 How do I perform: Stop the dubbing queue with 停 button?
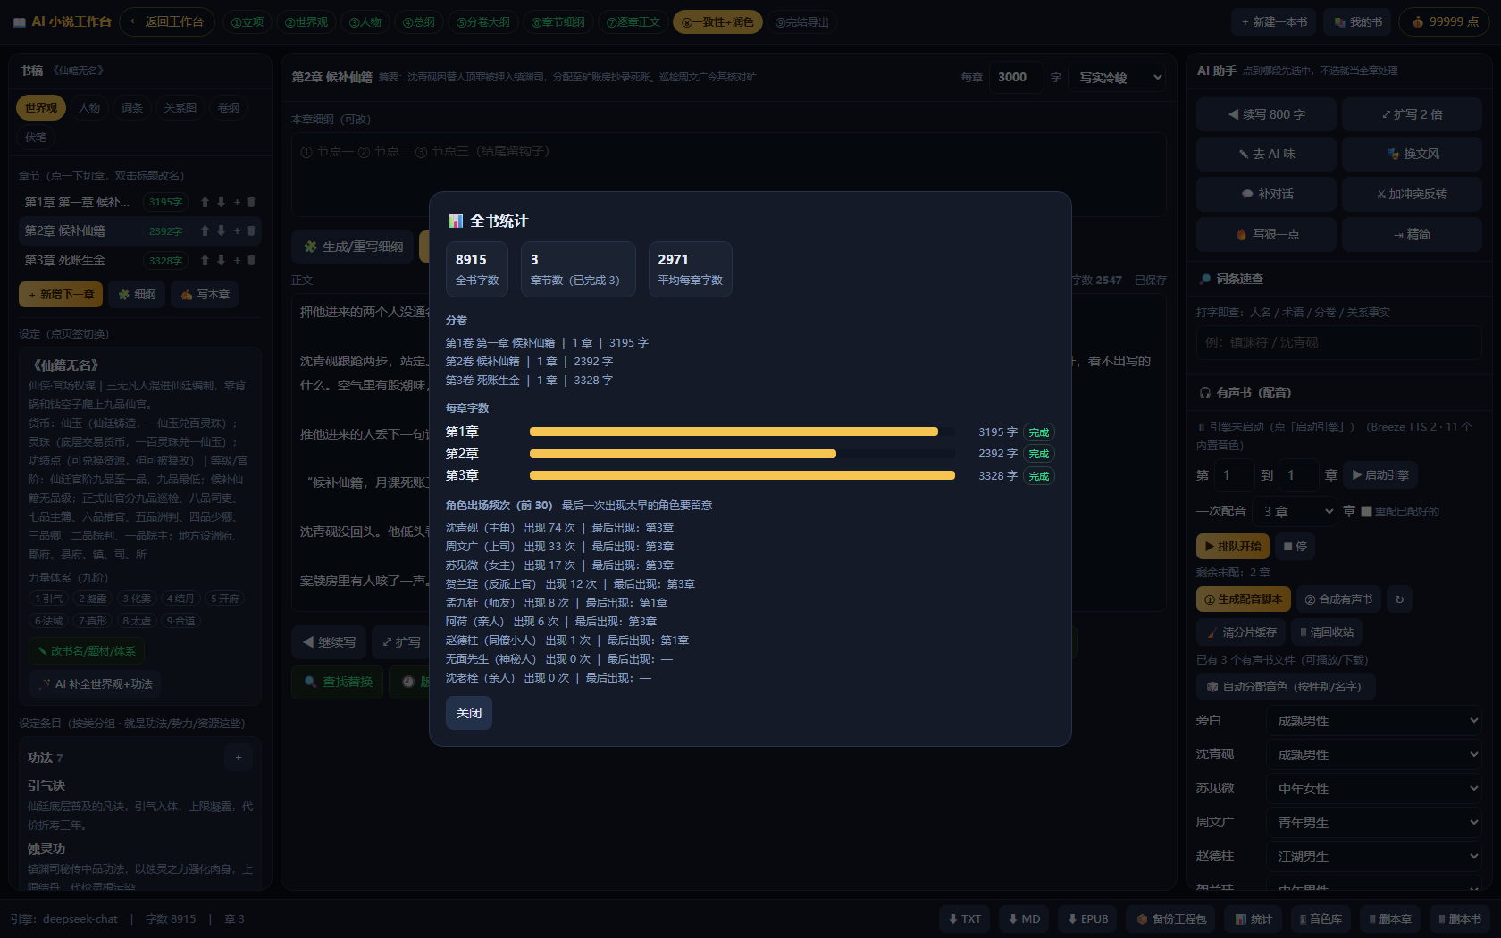pyautogui.click(x=1295, y=546)
